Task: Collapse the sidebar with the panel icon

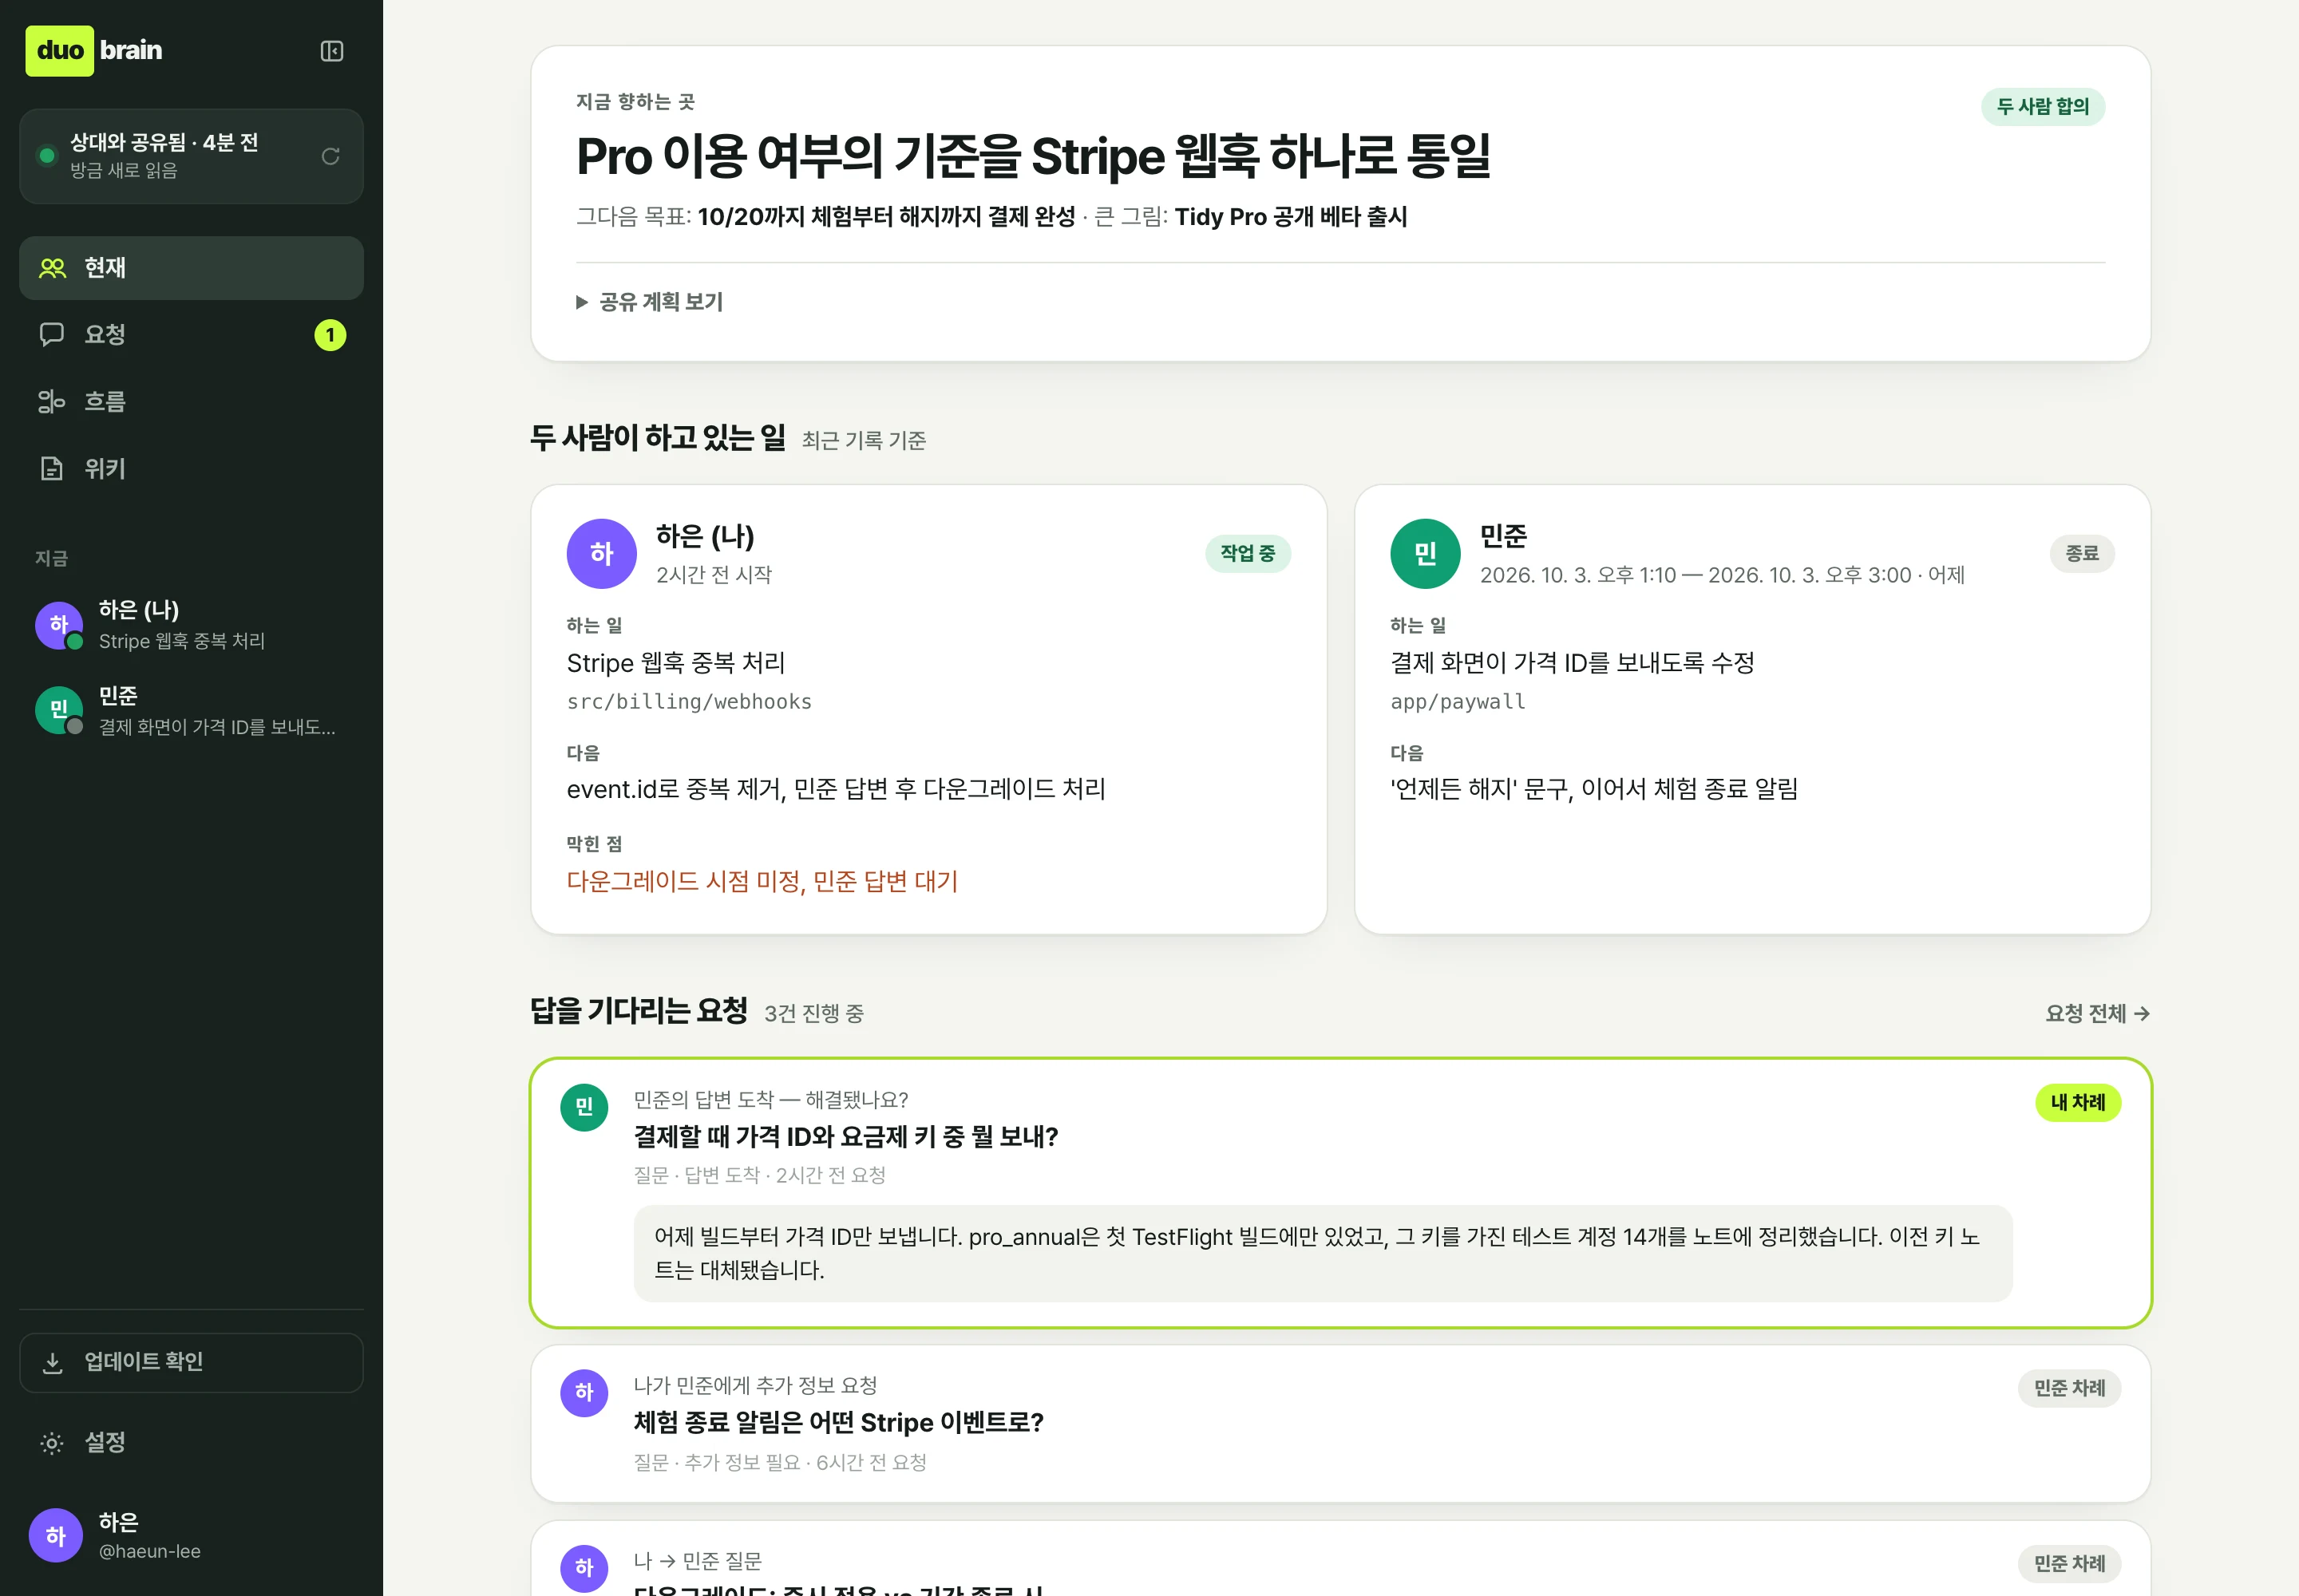Action: 332,51
